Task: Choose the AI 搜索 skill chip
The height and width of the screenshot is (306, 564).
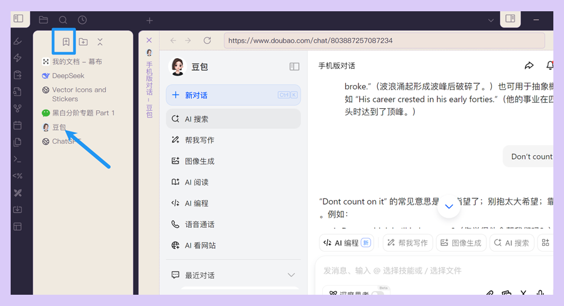Action: 511,243
